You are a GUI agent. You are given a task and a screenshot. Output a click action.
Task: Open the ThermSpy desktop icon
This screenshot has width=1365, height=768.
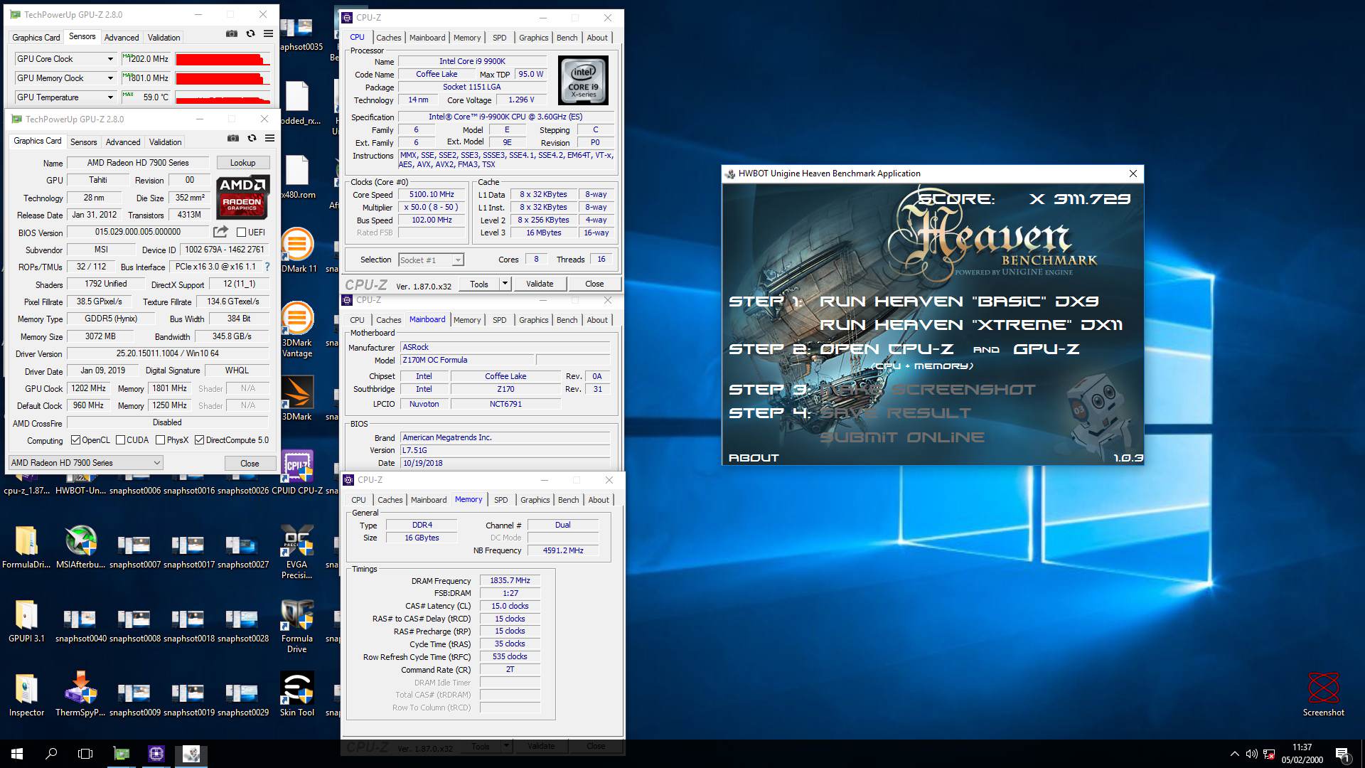pyautogui.click(x=80, y=695)
